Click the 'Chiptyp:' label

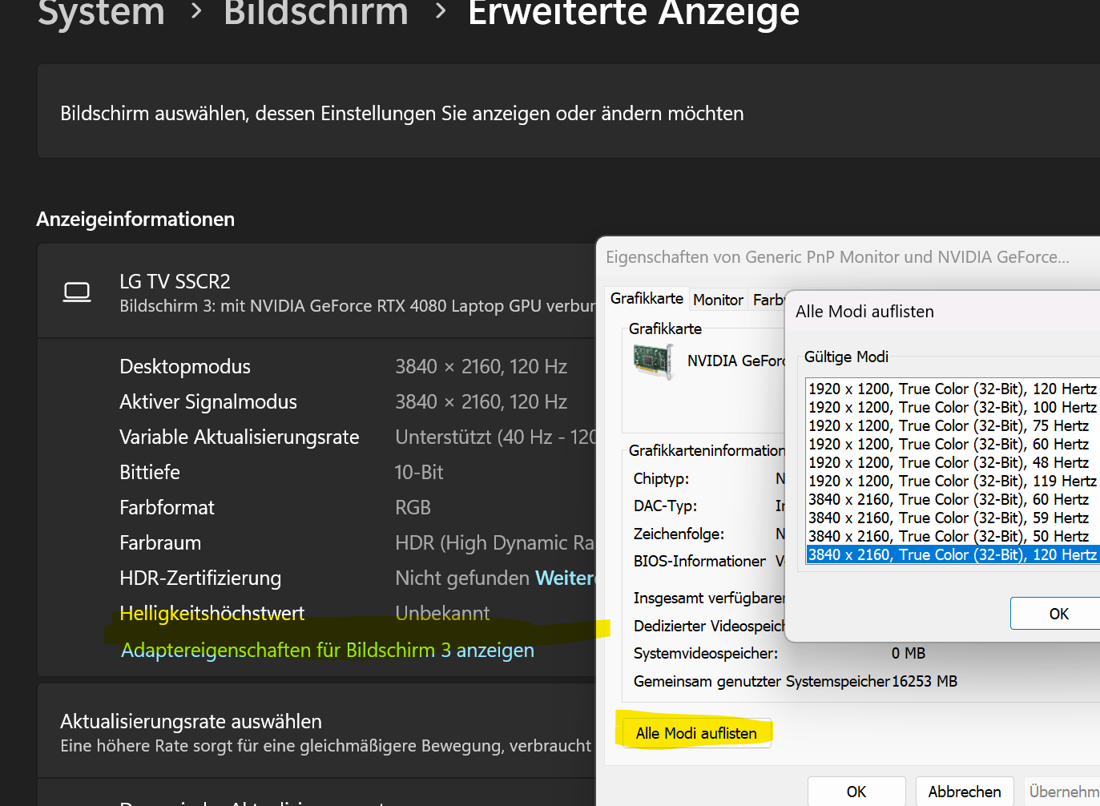point(661,478)
